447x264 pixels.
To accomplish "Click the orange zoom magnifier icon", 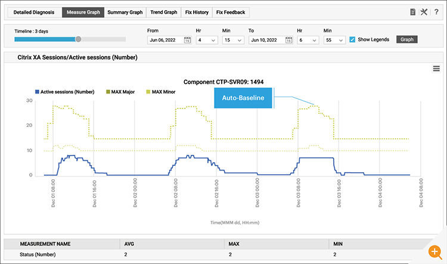I will [x=435, y=252].
